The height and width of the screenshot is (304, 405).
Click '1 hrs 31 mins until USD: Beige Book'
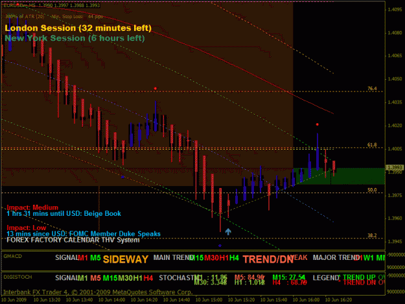pyautogui.click(x=64, y=214)
